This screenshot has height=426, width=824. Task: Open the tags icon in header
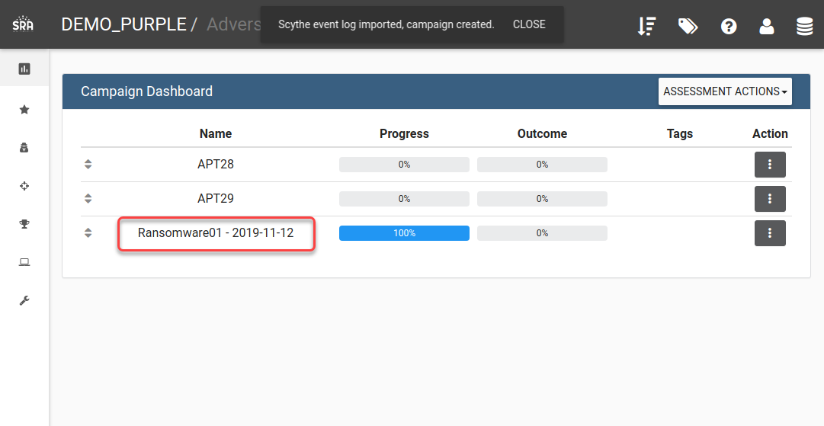[688, 26]
